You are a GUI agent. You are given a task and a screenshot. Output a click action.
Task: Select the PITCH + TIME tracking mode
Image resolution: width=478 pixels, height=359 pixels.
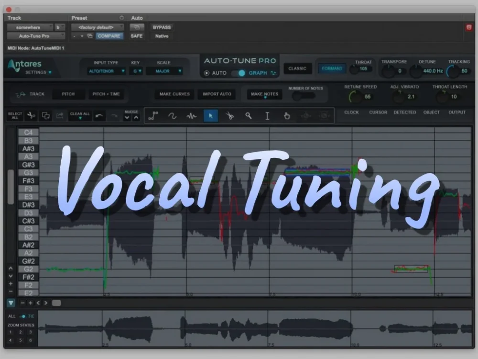[106, 94]
